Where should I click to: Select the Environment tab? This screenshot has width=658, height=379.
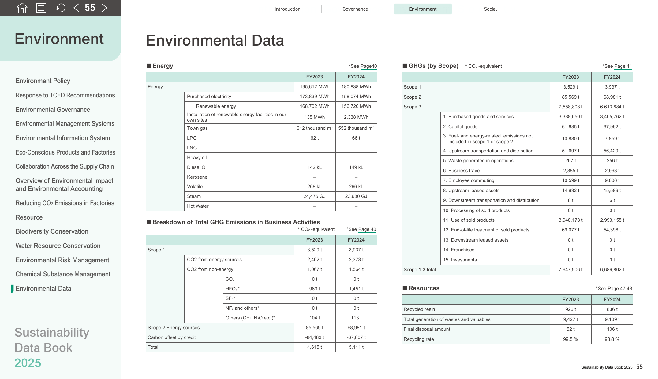tap(423, 9)
